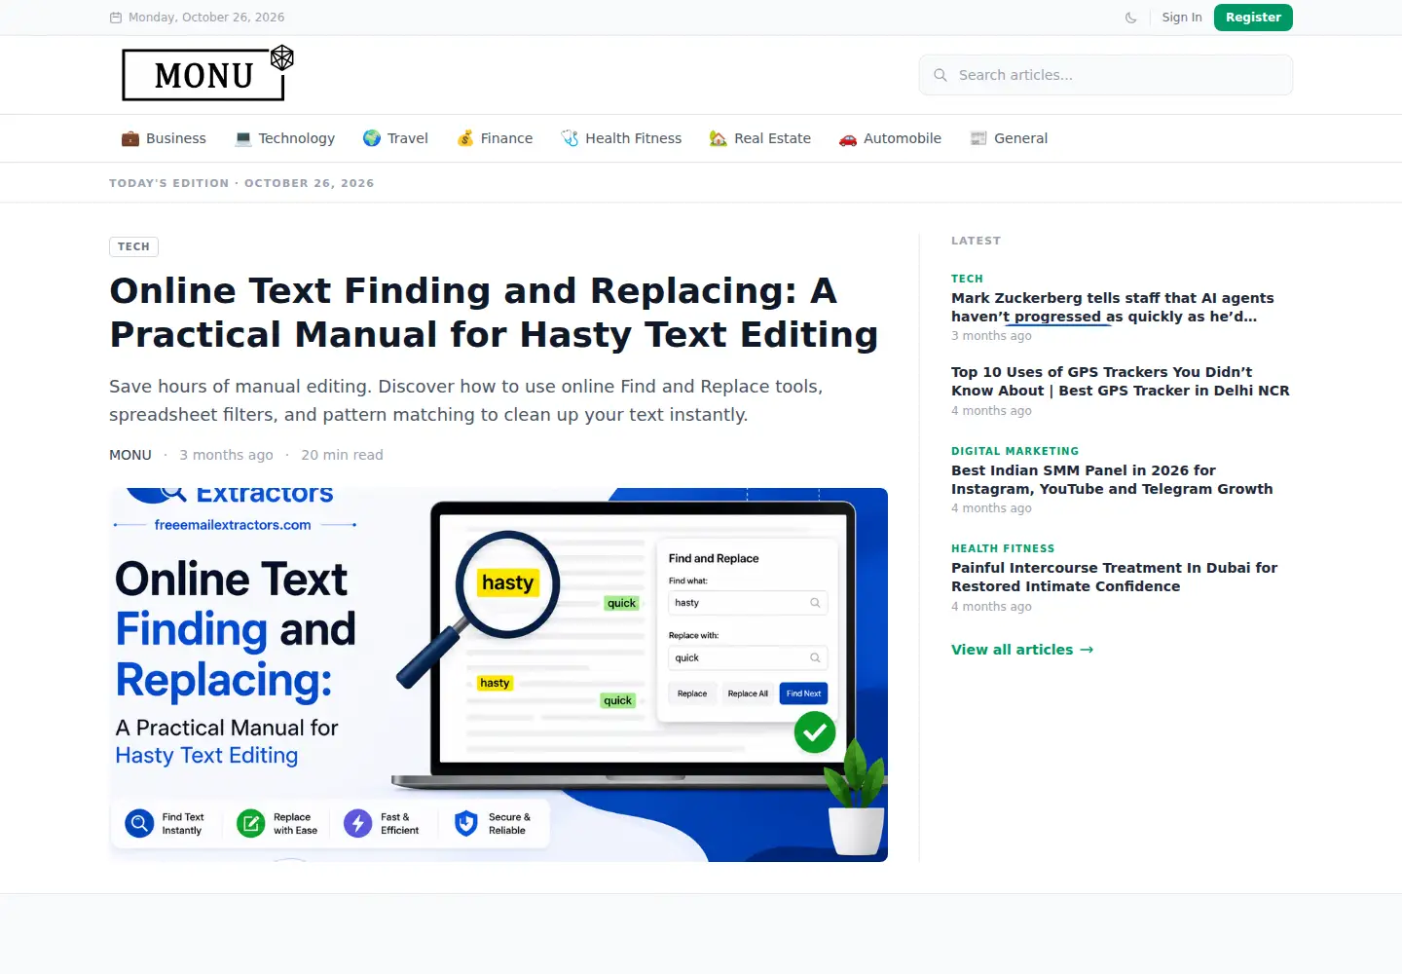Open the Technology category
The image size is (1402, 974).
284,138
